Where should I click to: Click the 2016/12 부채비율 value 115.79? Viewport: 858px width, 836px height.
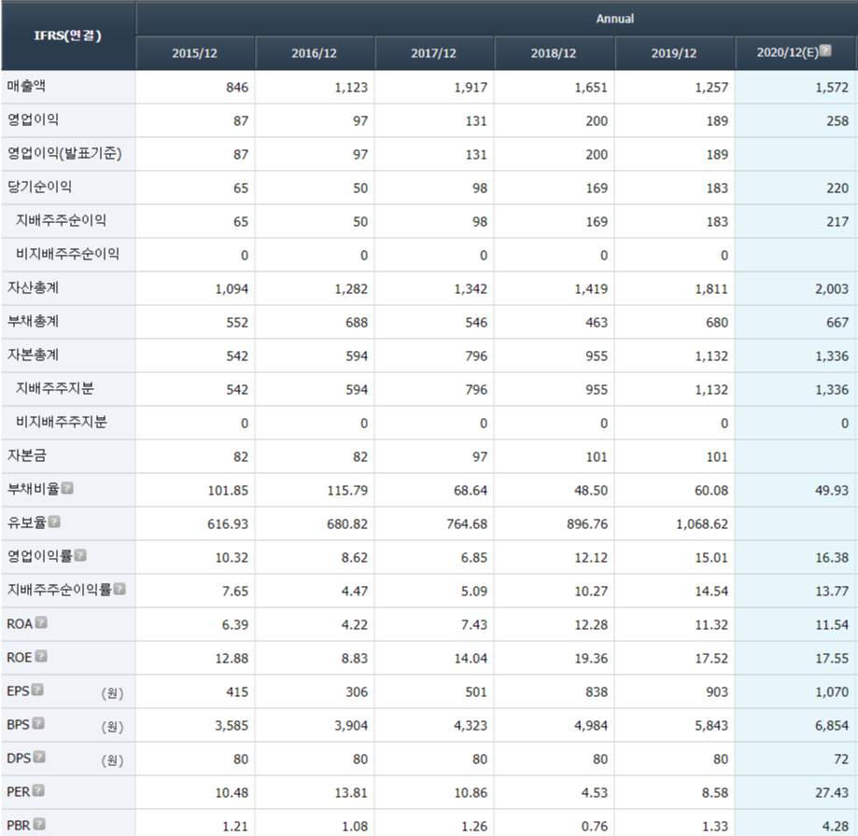pos(347,491)
